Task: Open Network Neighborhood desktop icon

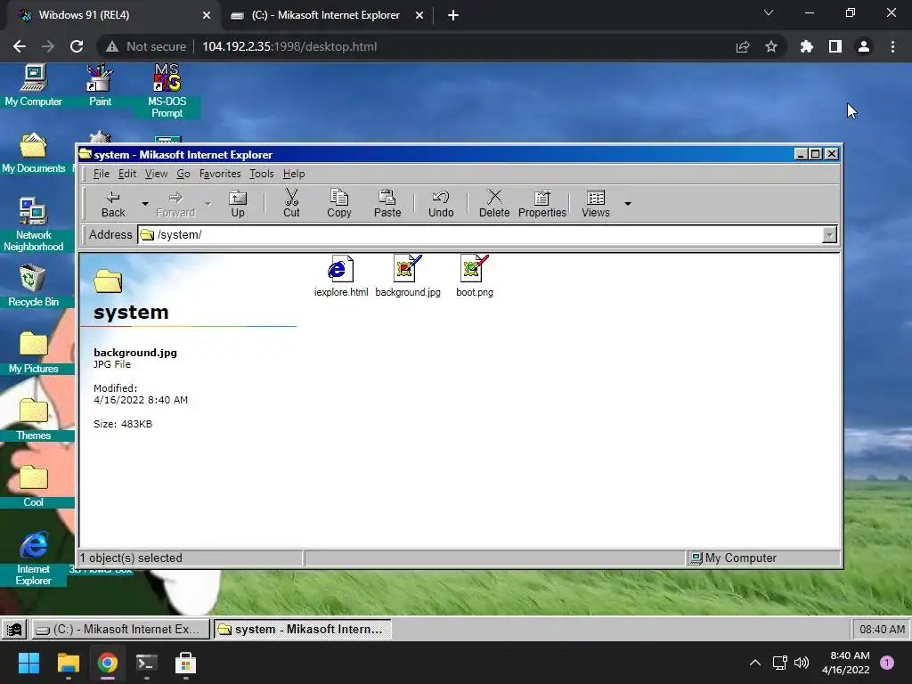Action: tap(33, 224)
